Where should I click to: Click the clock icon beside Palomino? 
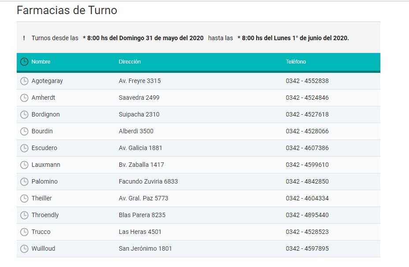[24, 182]
